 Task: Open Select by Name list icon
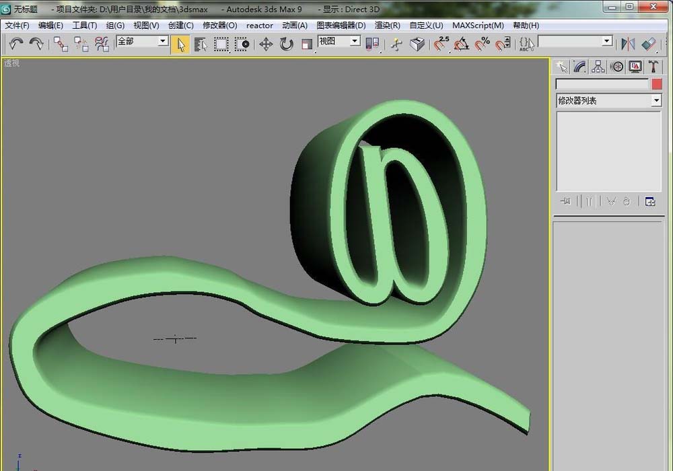[201, 44]
